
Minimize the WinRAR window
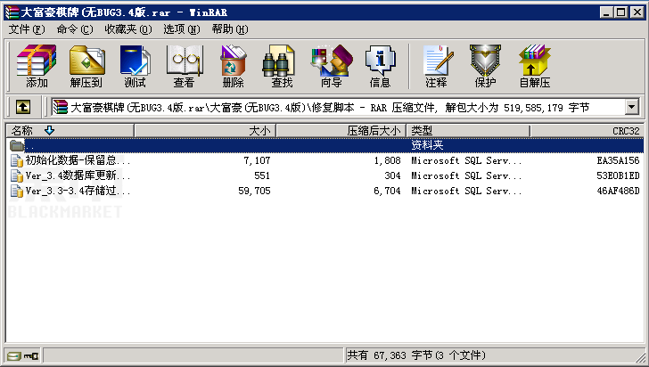tap(606, 12)
